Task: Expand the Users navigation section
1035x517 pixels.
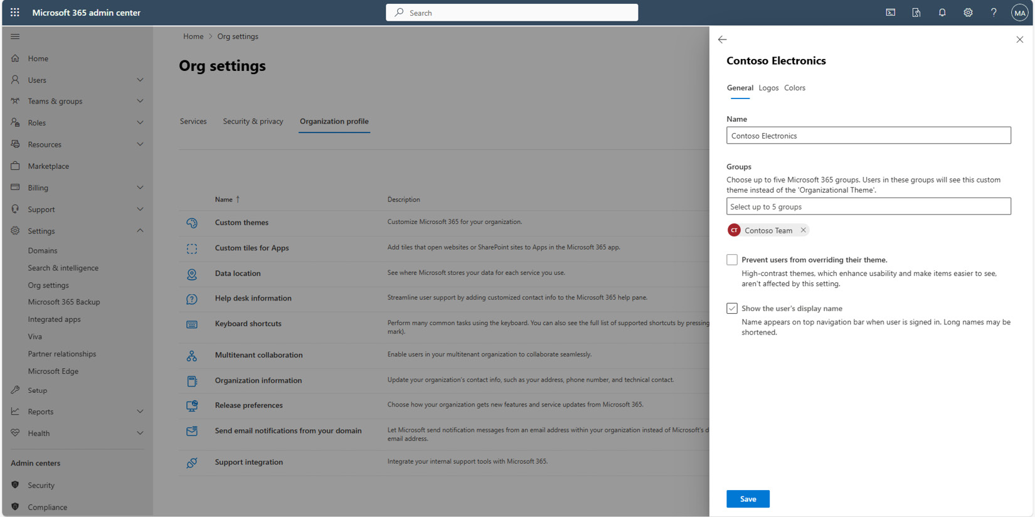Action: tap(140, 80)
